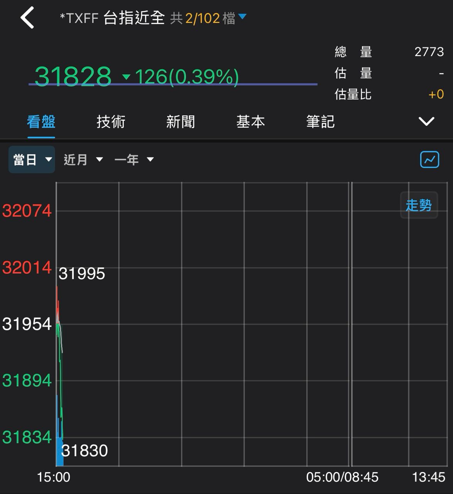Tap the green down-triangle price change indicator
The image size is (453, 494).
pos(126,76)
